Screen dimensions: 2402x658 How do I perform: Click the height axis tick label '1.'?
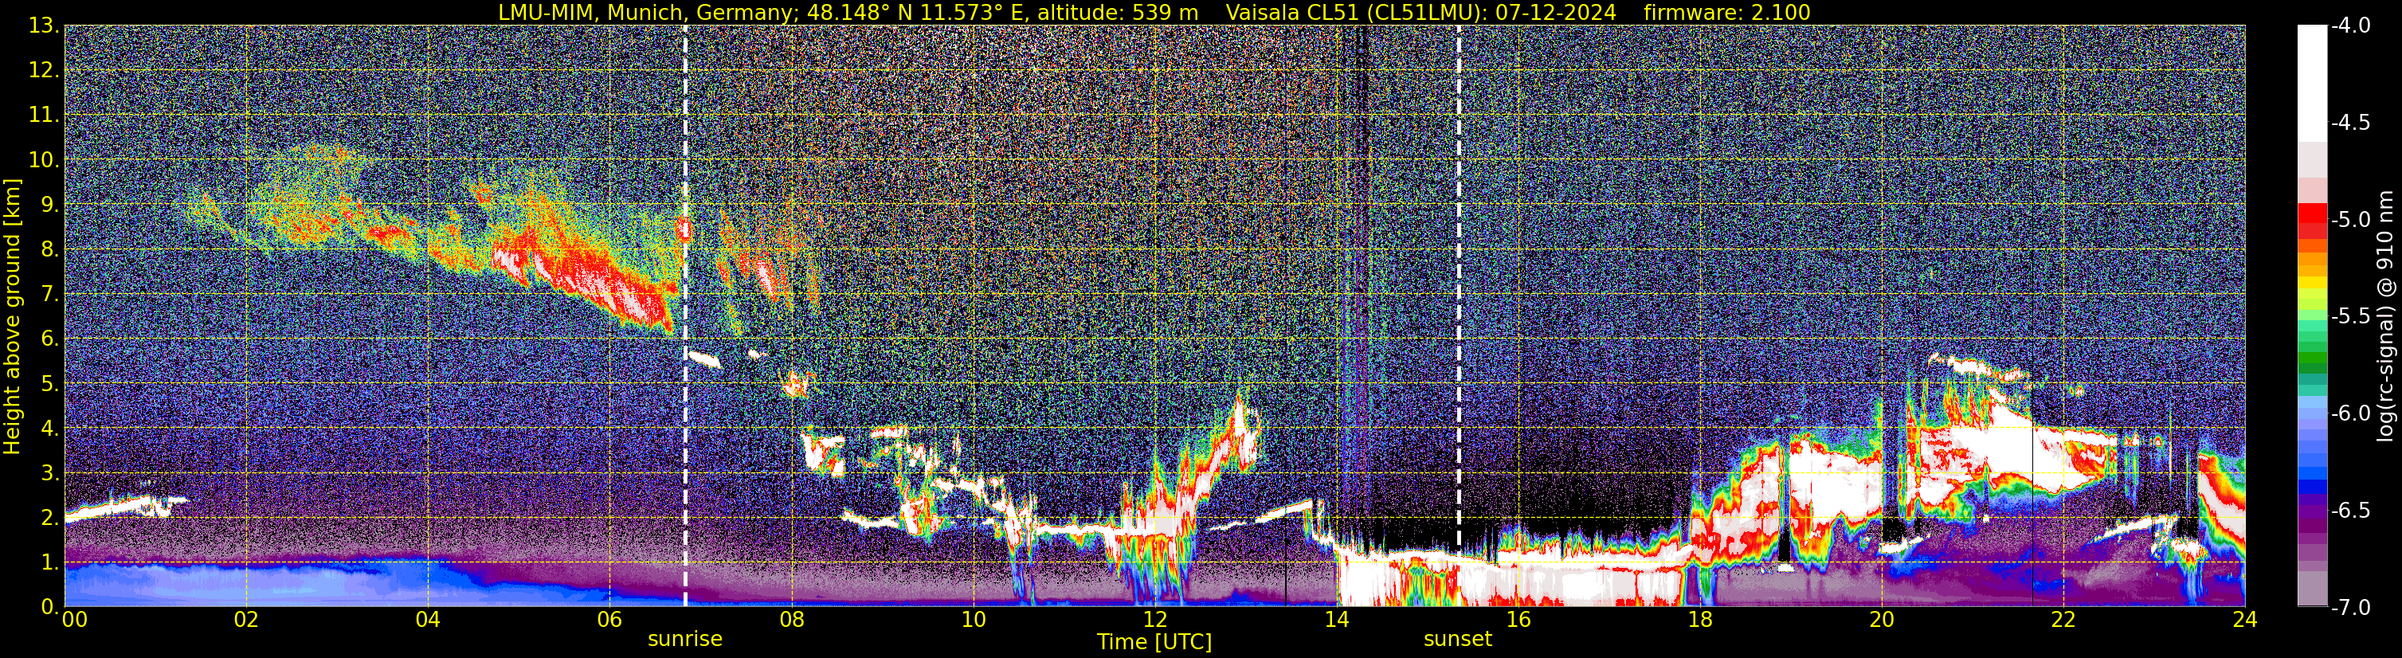(49, 563)
